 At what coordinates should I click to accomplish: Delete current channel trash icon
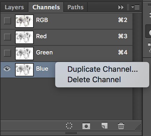tap(121, 126)
